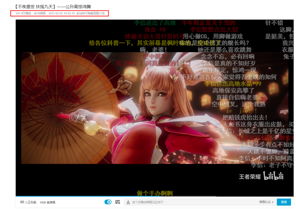Click the 60人正在看 viewer count
Viewport: 296px width, 209px height.
[28, 202]
